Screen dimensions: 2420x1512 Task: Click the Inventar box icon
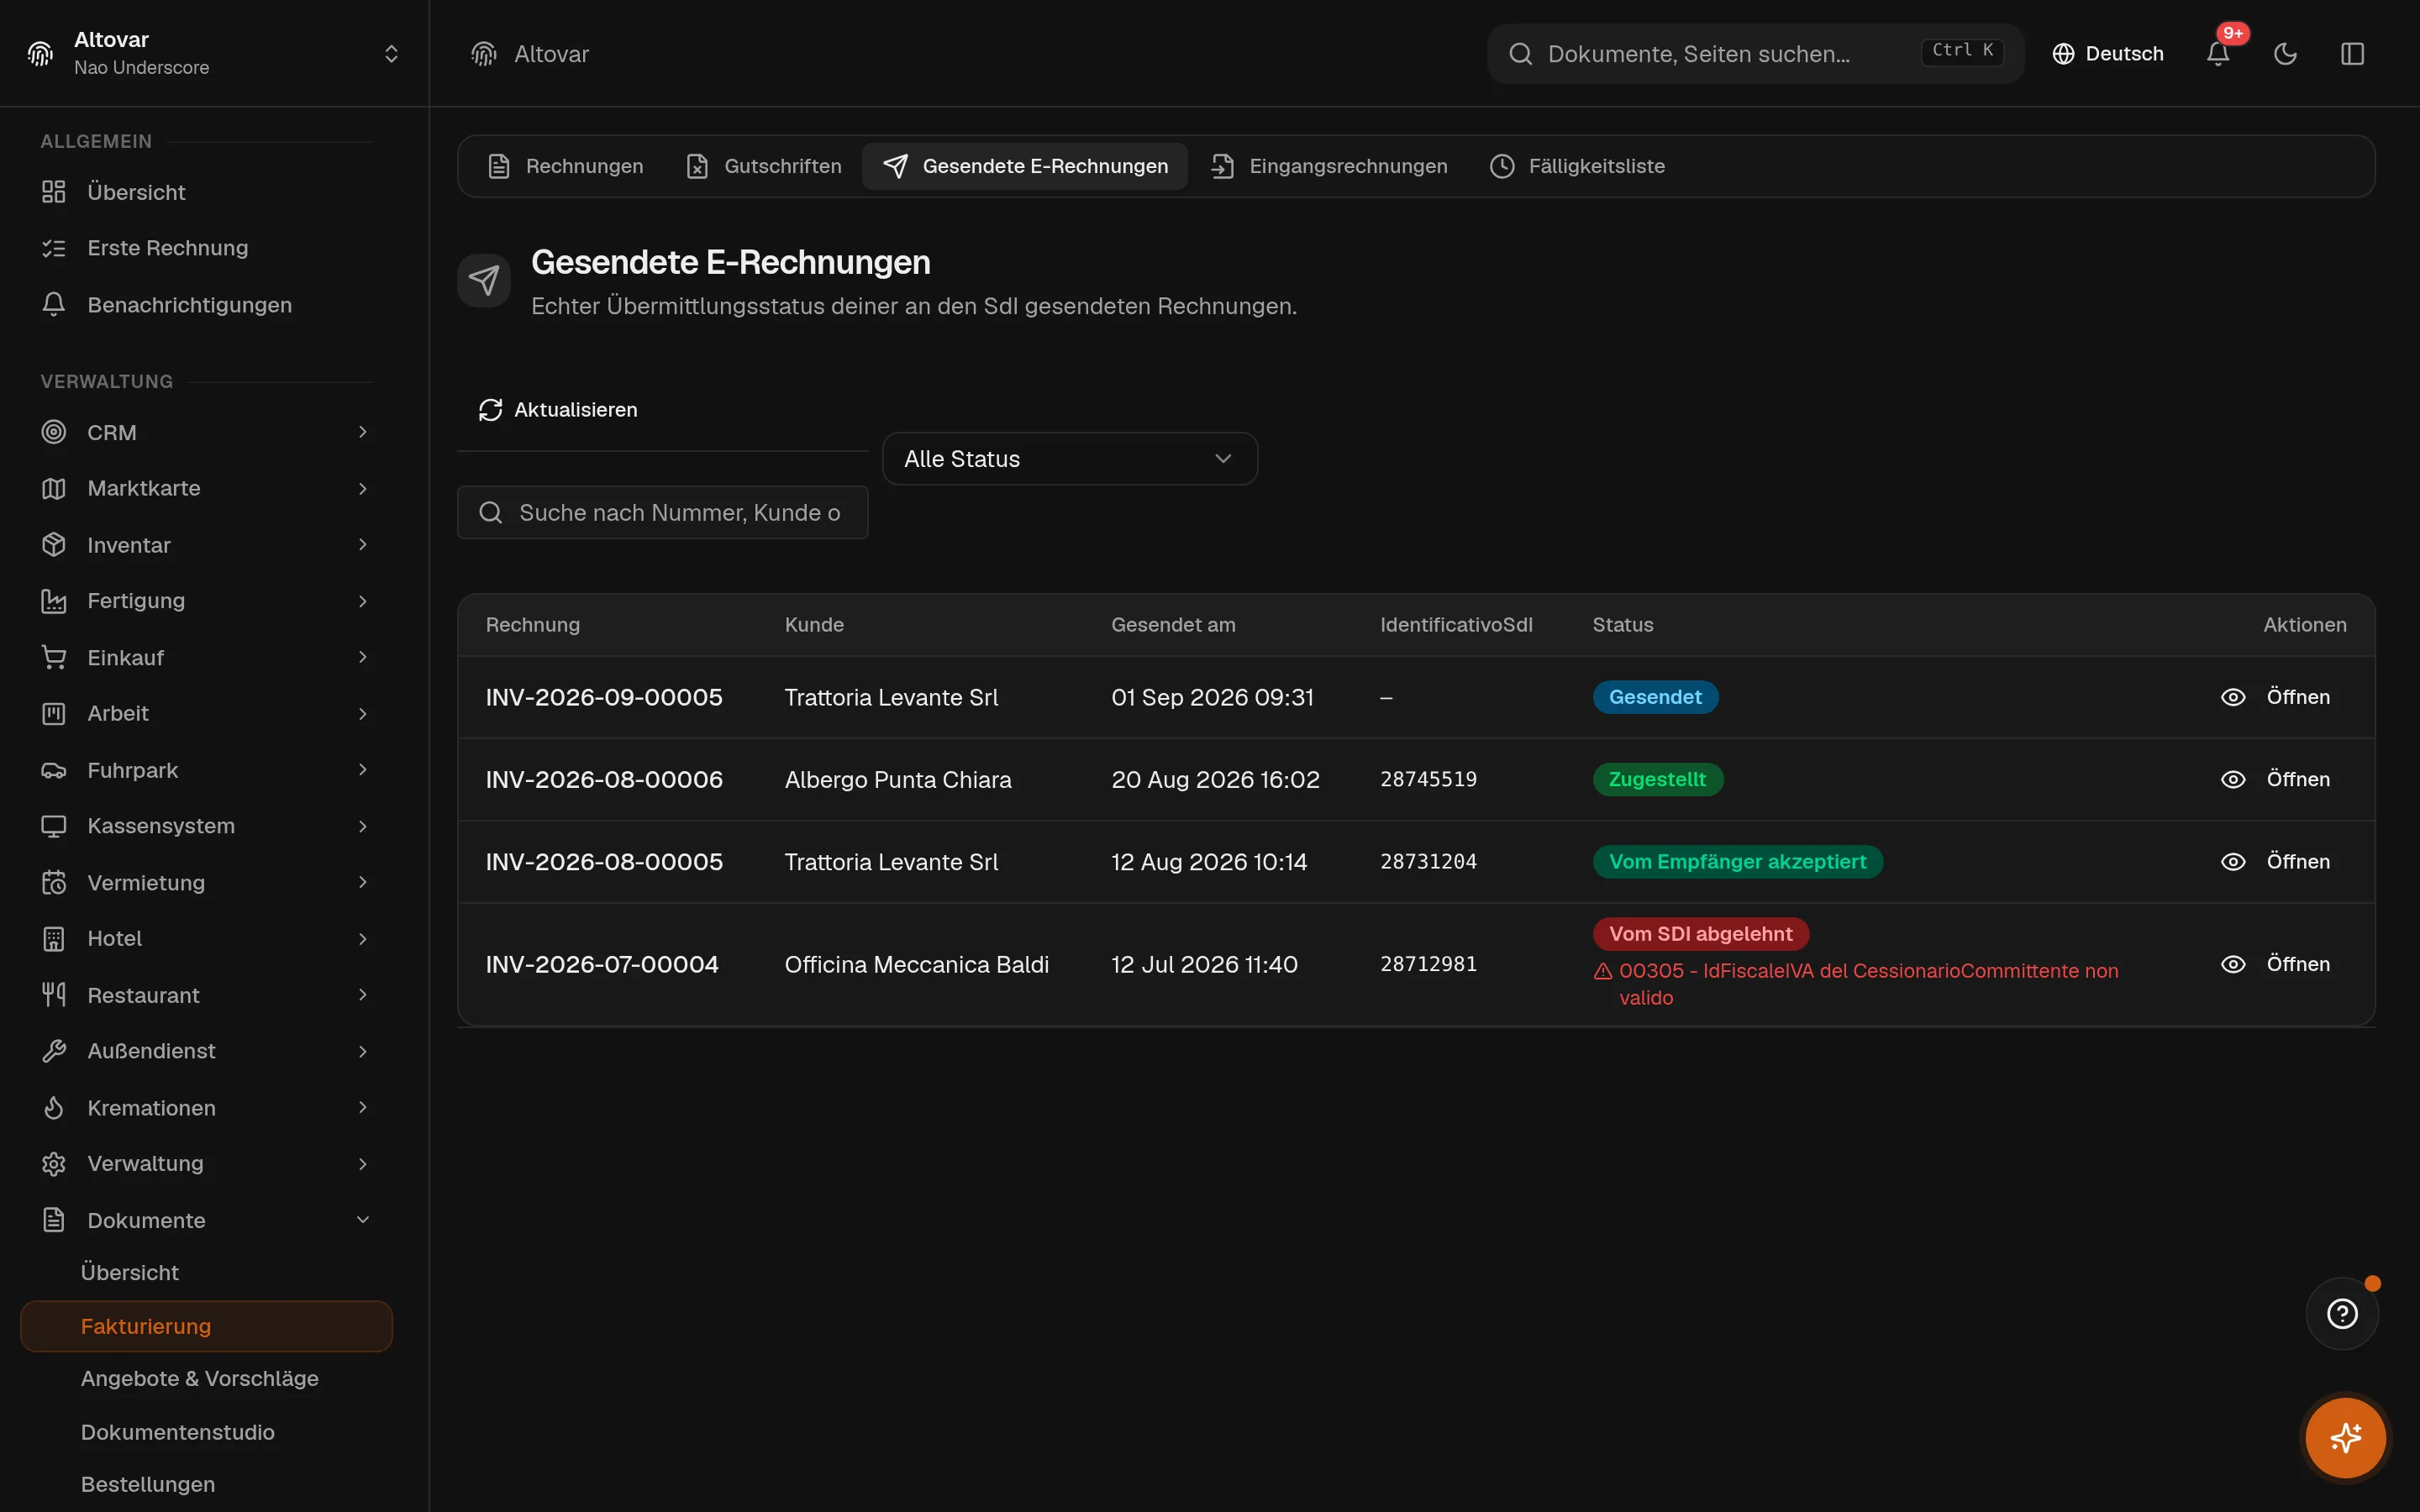54,544
